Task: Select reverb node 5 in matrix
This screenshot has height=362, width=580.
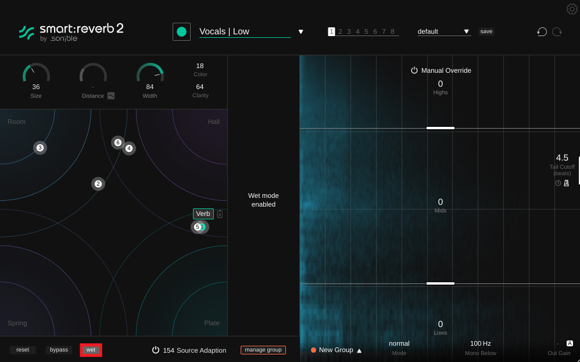Action: tap(197, 227)
